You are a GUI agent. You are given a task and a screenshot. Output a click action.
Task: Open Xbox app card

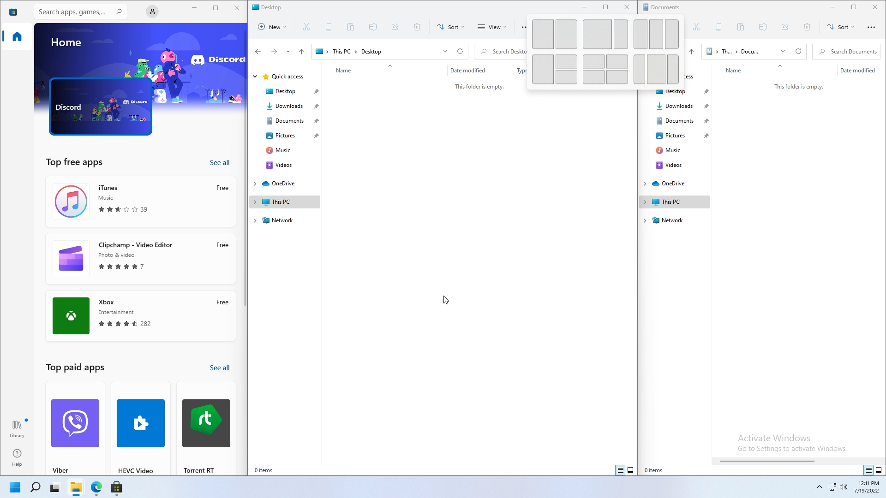click(141, 316)
